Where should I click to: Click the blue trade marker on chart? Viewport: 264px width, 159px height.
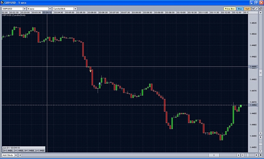(100, 83)
